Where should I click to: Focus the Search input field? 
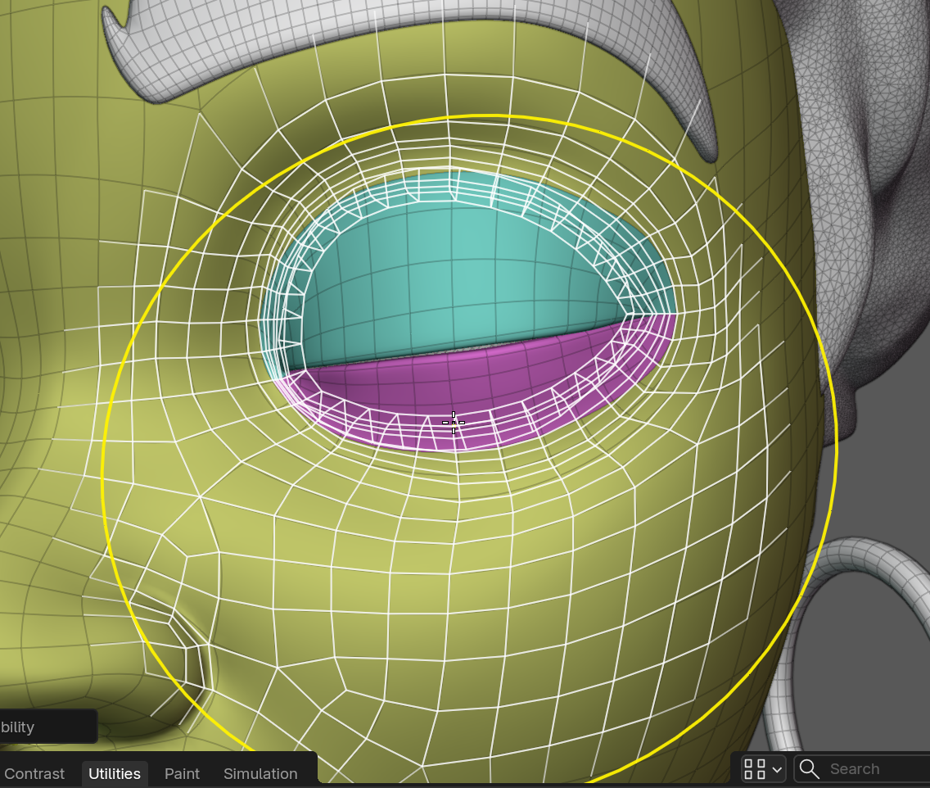[x=862, y=768]
